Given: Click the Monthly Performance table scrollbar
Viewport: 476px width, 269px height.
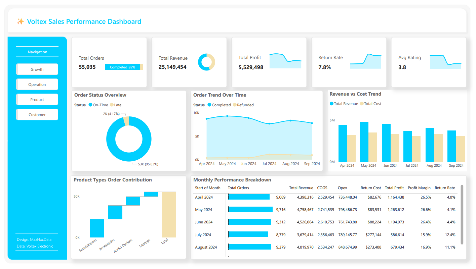Looking at the screenshot, I should click(x=462, y=214).
